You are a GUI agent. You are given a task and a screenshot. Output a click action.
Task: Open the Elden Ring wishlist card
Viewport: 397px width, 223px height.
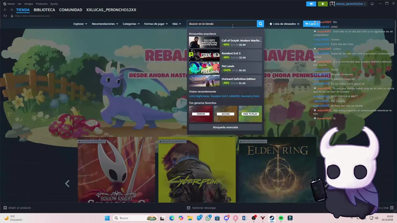[278, 170]
